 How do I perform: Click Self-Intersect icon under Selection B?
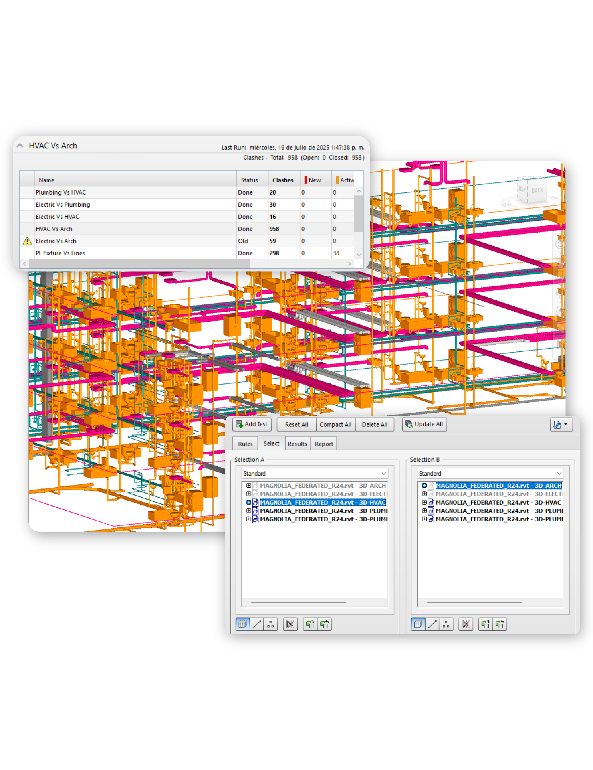pos(466,624)
